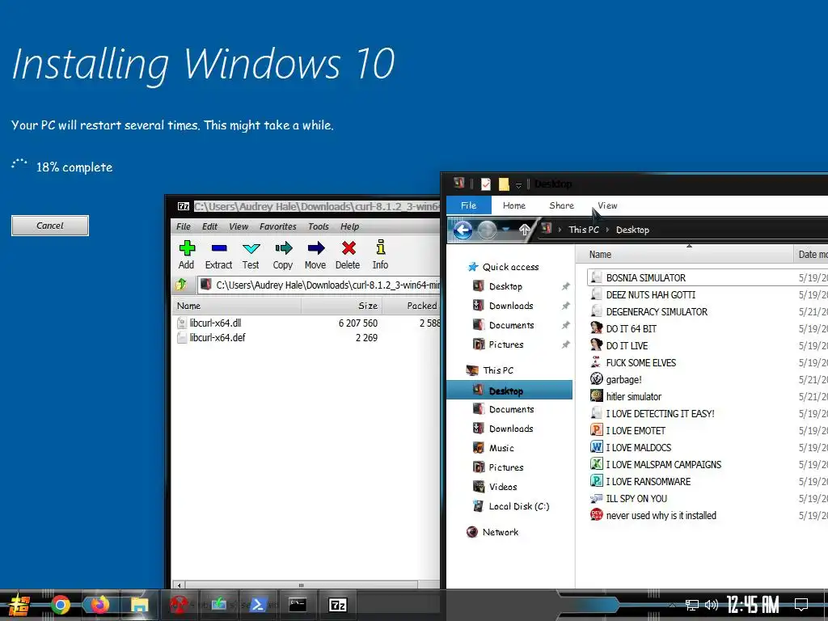Open the Start menu on taskbar

click(19, 605)
